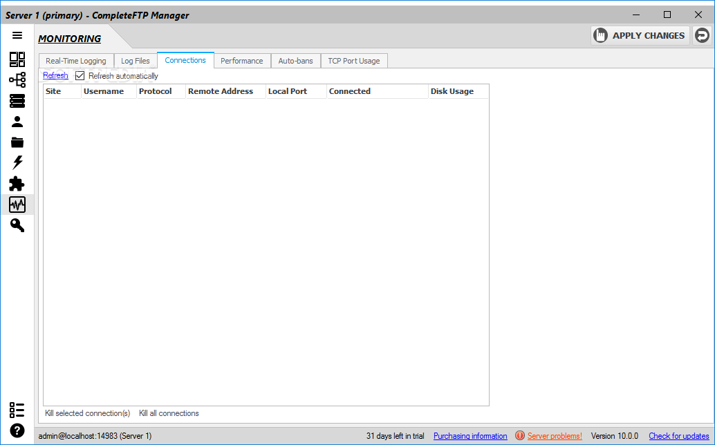
Task: Switch to the Log Files tab
Action: click(x=136, y=61)
